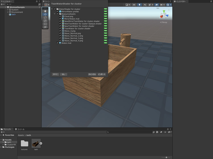
Task: Collapse the ResourceAssets folder
Action: click(x=55, y=14)
